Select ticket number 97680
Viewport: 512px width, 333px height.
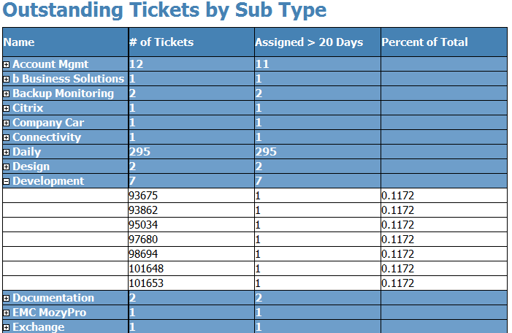(x=143, y=240)
